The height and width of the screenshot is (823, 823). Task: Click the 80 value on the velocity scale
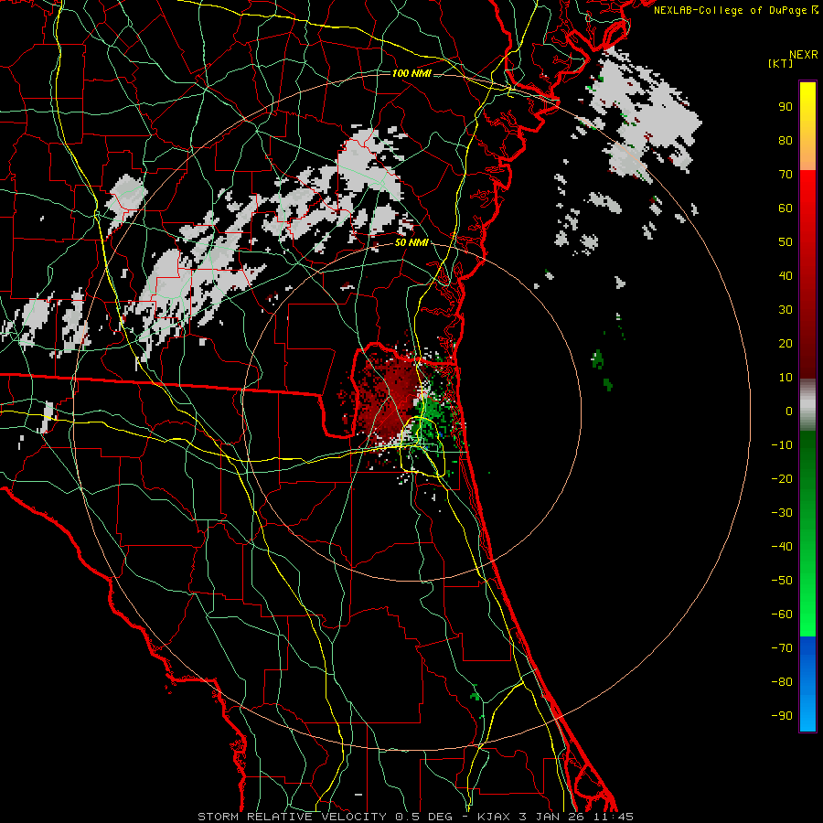pyautogui.click(x=786, y=141)
